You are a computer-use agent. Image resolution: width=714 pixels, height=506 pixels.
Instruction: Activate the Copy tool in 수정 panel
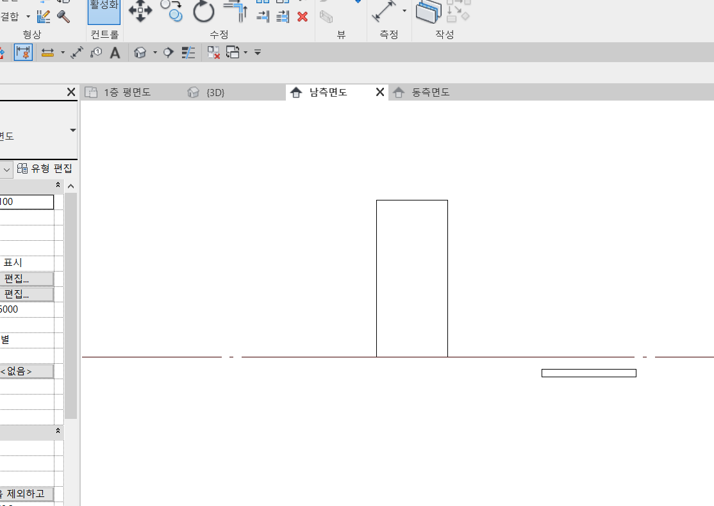tap(171, 10)
